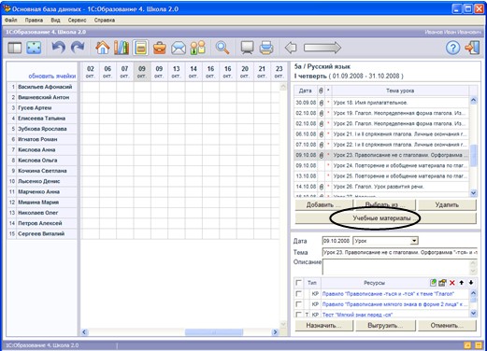Viewport: 487px width, 351px height.
Task: Open help with the question mark icon
Action: pos(452,48)
